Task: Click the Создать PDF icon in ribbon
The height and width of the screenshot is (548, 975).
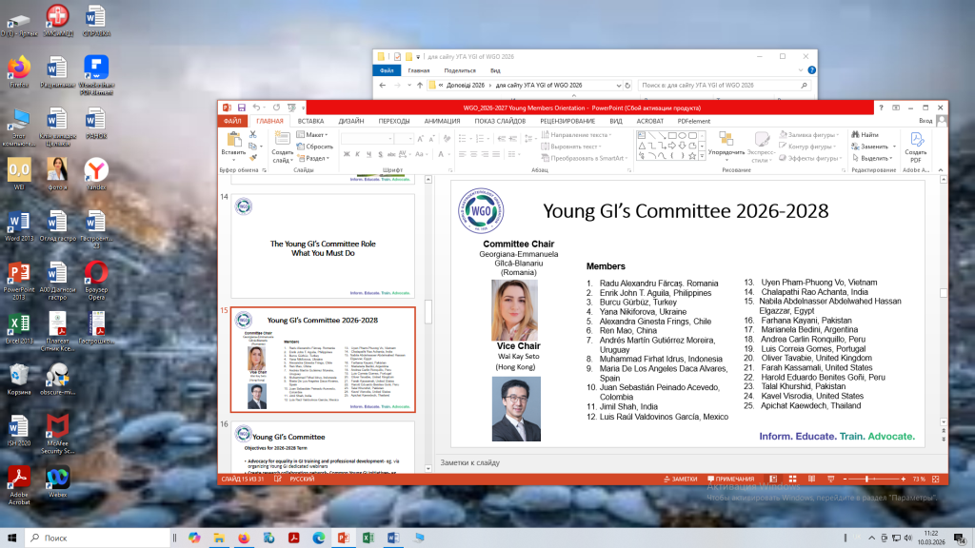Action: tap(916, 139)
